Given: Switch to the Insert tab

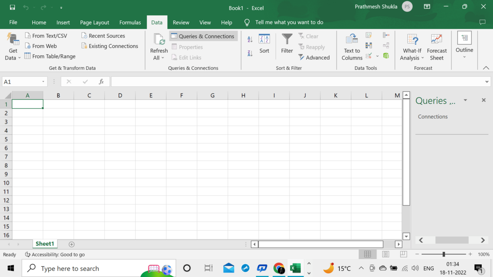Looking at the screenshot, I should [63, 22].
